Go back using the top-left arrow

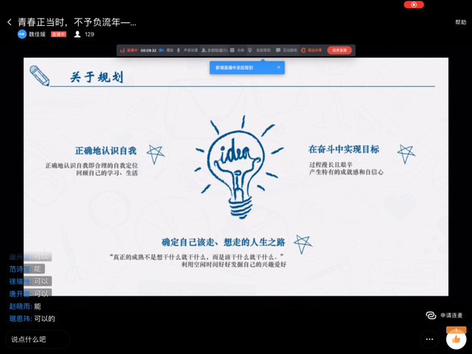pyautogui.click(x=9, y=22)
